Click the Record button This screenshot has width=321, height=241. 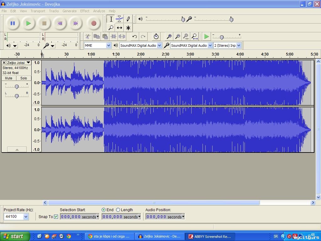(93, 23)
